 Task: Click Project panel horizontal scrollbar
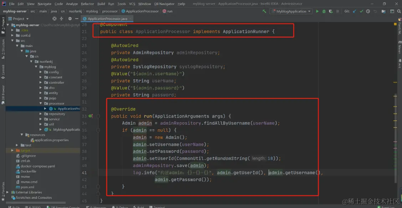point(36,203)
